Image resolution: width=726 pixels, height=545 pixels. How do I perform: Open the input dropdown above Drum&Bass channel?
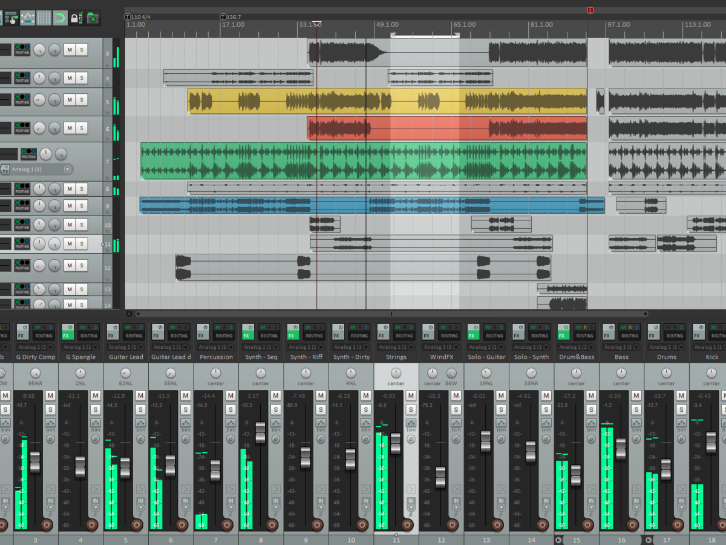[x=590, y=347]
